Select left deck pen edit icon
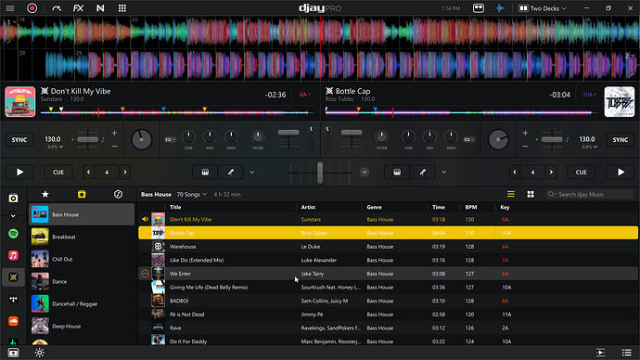 point(231,173)
